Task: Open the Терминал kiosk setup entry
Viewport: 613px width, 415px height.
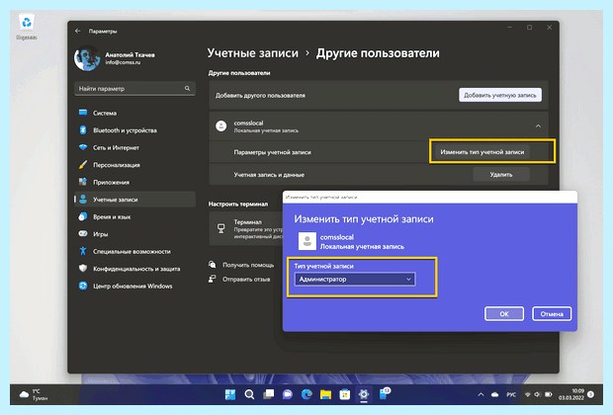Action: click(x=246, y=229)
